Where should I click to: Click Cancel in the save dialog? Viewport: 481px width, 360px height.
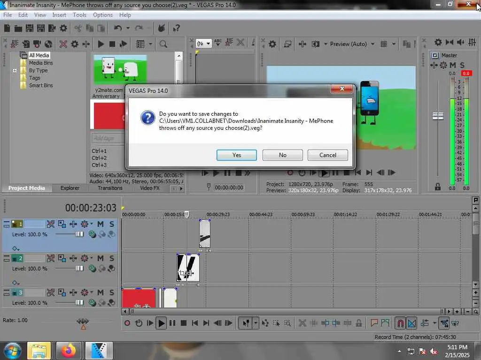click(x=327, y=155)
